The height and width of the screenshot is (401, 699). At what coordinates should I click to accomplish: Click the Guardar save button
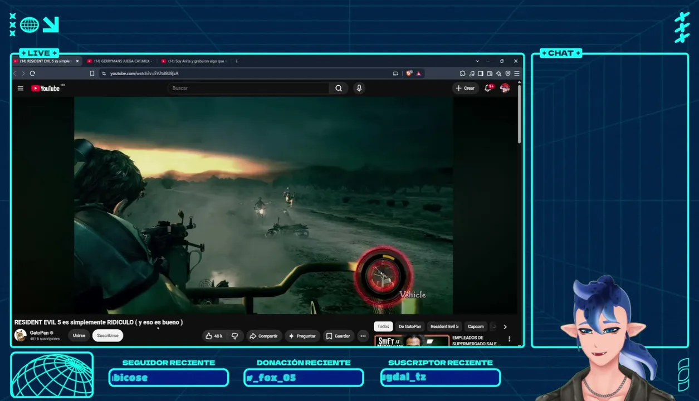coord(339,336)
